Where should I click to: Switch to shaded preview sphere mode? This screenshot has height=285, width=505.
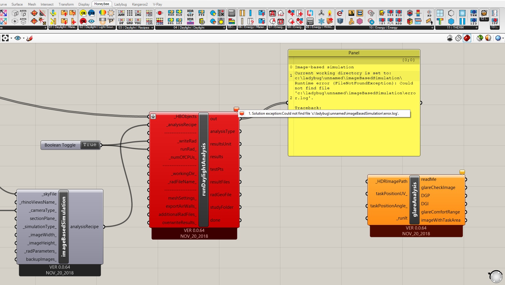pos(488,38)
